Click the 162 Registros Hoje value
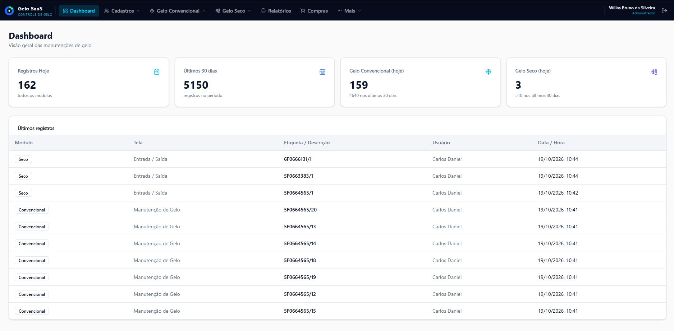This screenshot has width=674, height=331. point(27,85)
